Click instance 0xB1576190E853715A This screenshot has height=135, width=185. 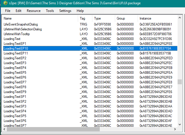(x=155, y=48)
